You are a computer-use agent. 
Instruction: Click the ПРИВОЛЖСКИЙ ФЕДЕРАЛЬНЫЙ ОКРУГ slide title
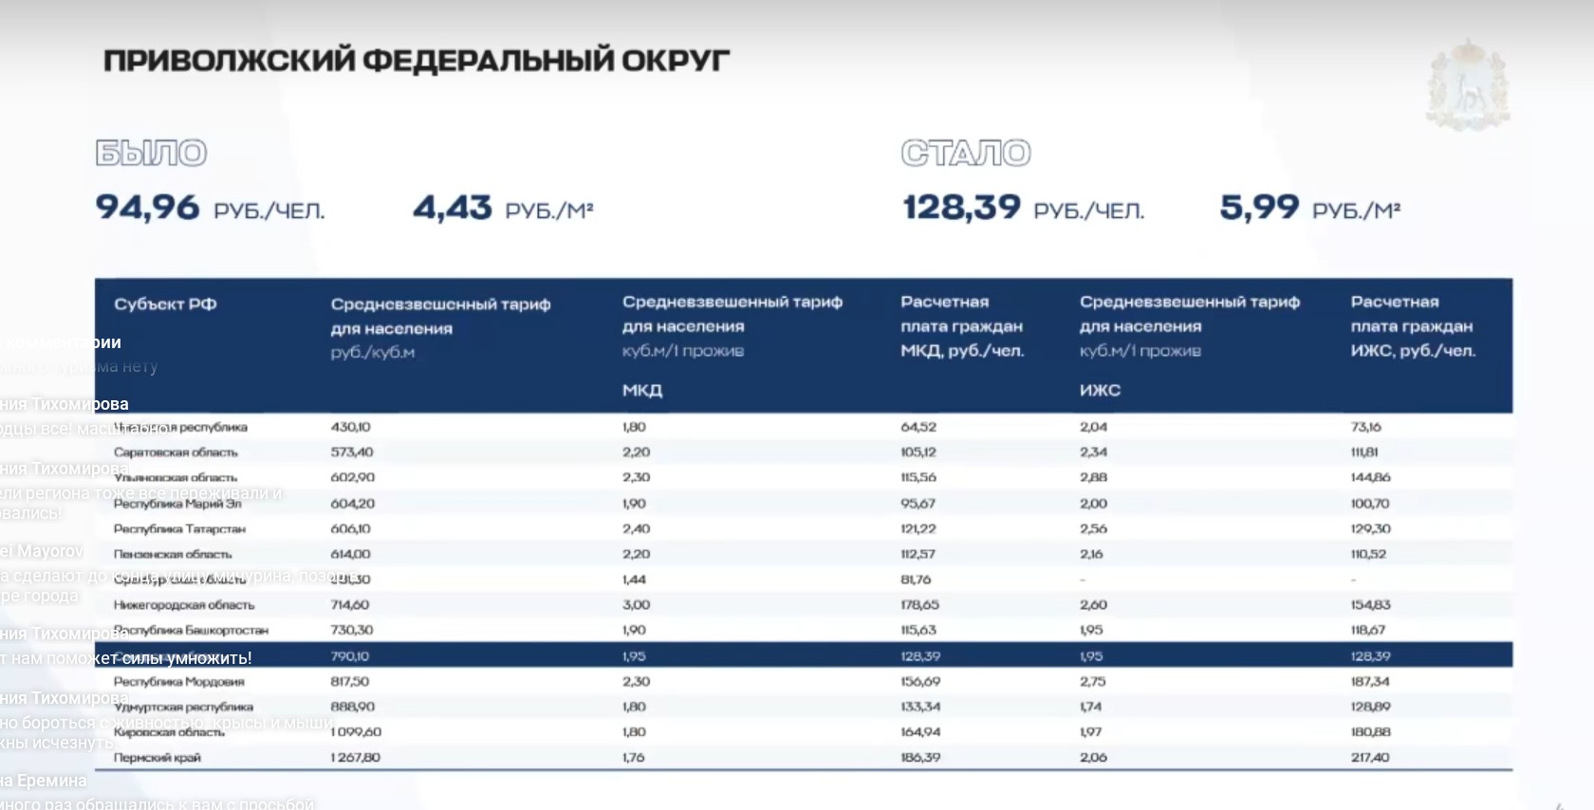(416, 61)
